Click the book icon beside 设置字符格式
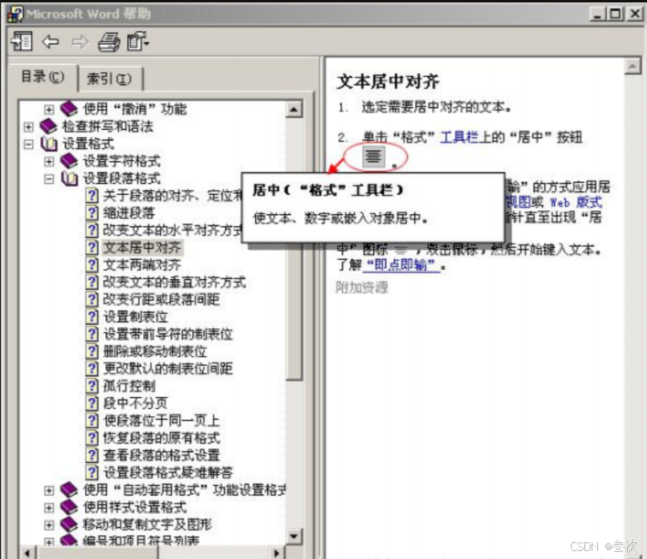The width and height of the screenshot is (647, 559). (69, 160)
